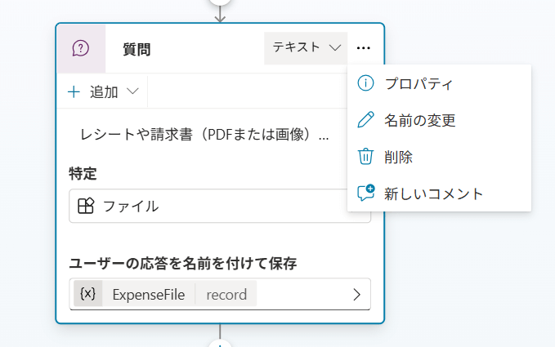The image size is (555, 347).
Task: Select the ExpenseFile variable name
Action: click(x=149, y=295)
